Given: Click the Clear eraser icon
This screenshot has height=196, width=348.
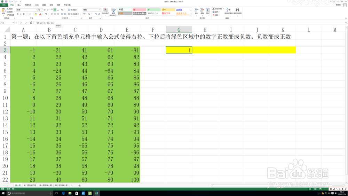Looking at the screenshot, I should (x=214, y=15).
